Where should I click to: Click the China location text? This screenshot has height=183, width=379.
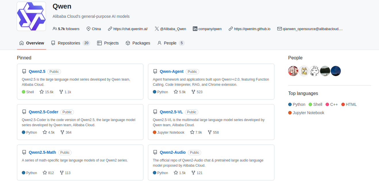96,29
